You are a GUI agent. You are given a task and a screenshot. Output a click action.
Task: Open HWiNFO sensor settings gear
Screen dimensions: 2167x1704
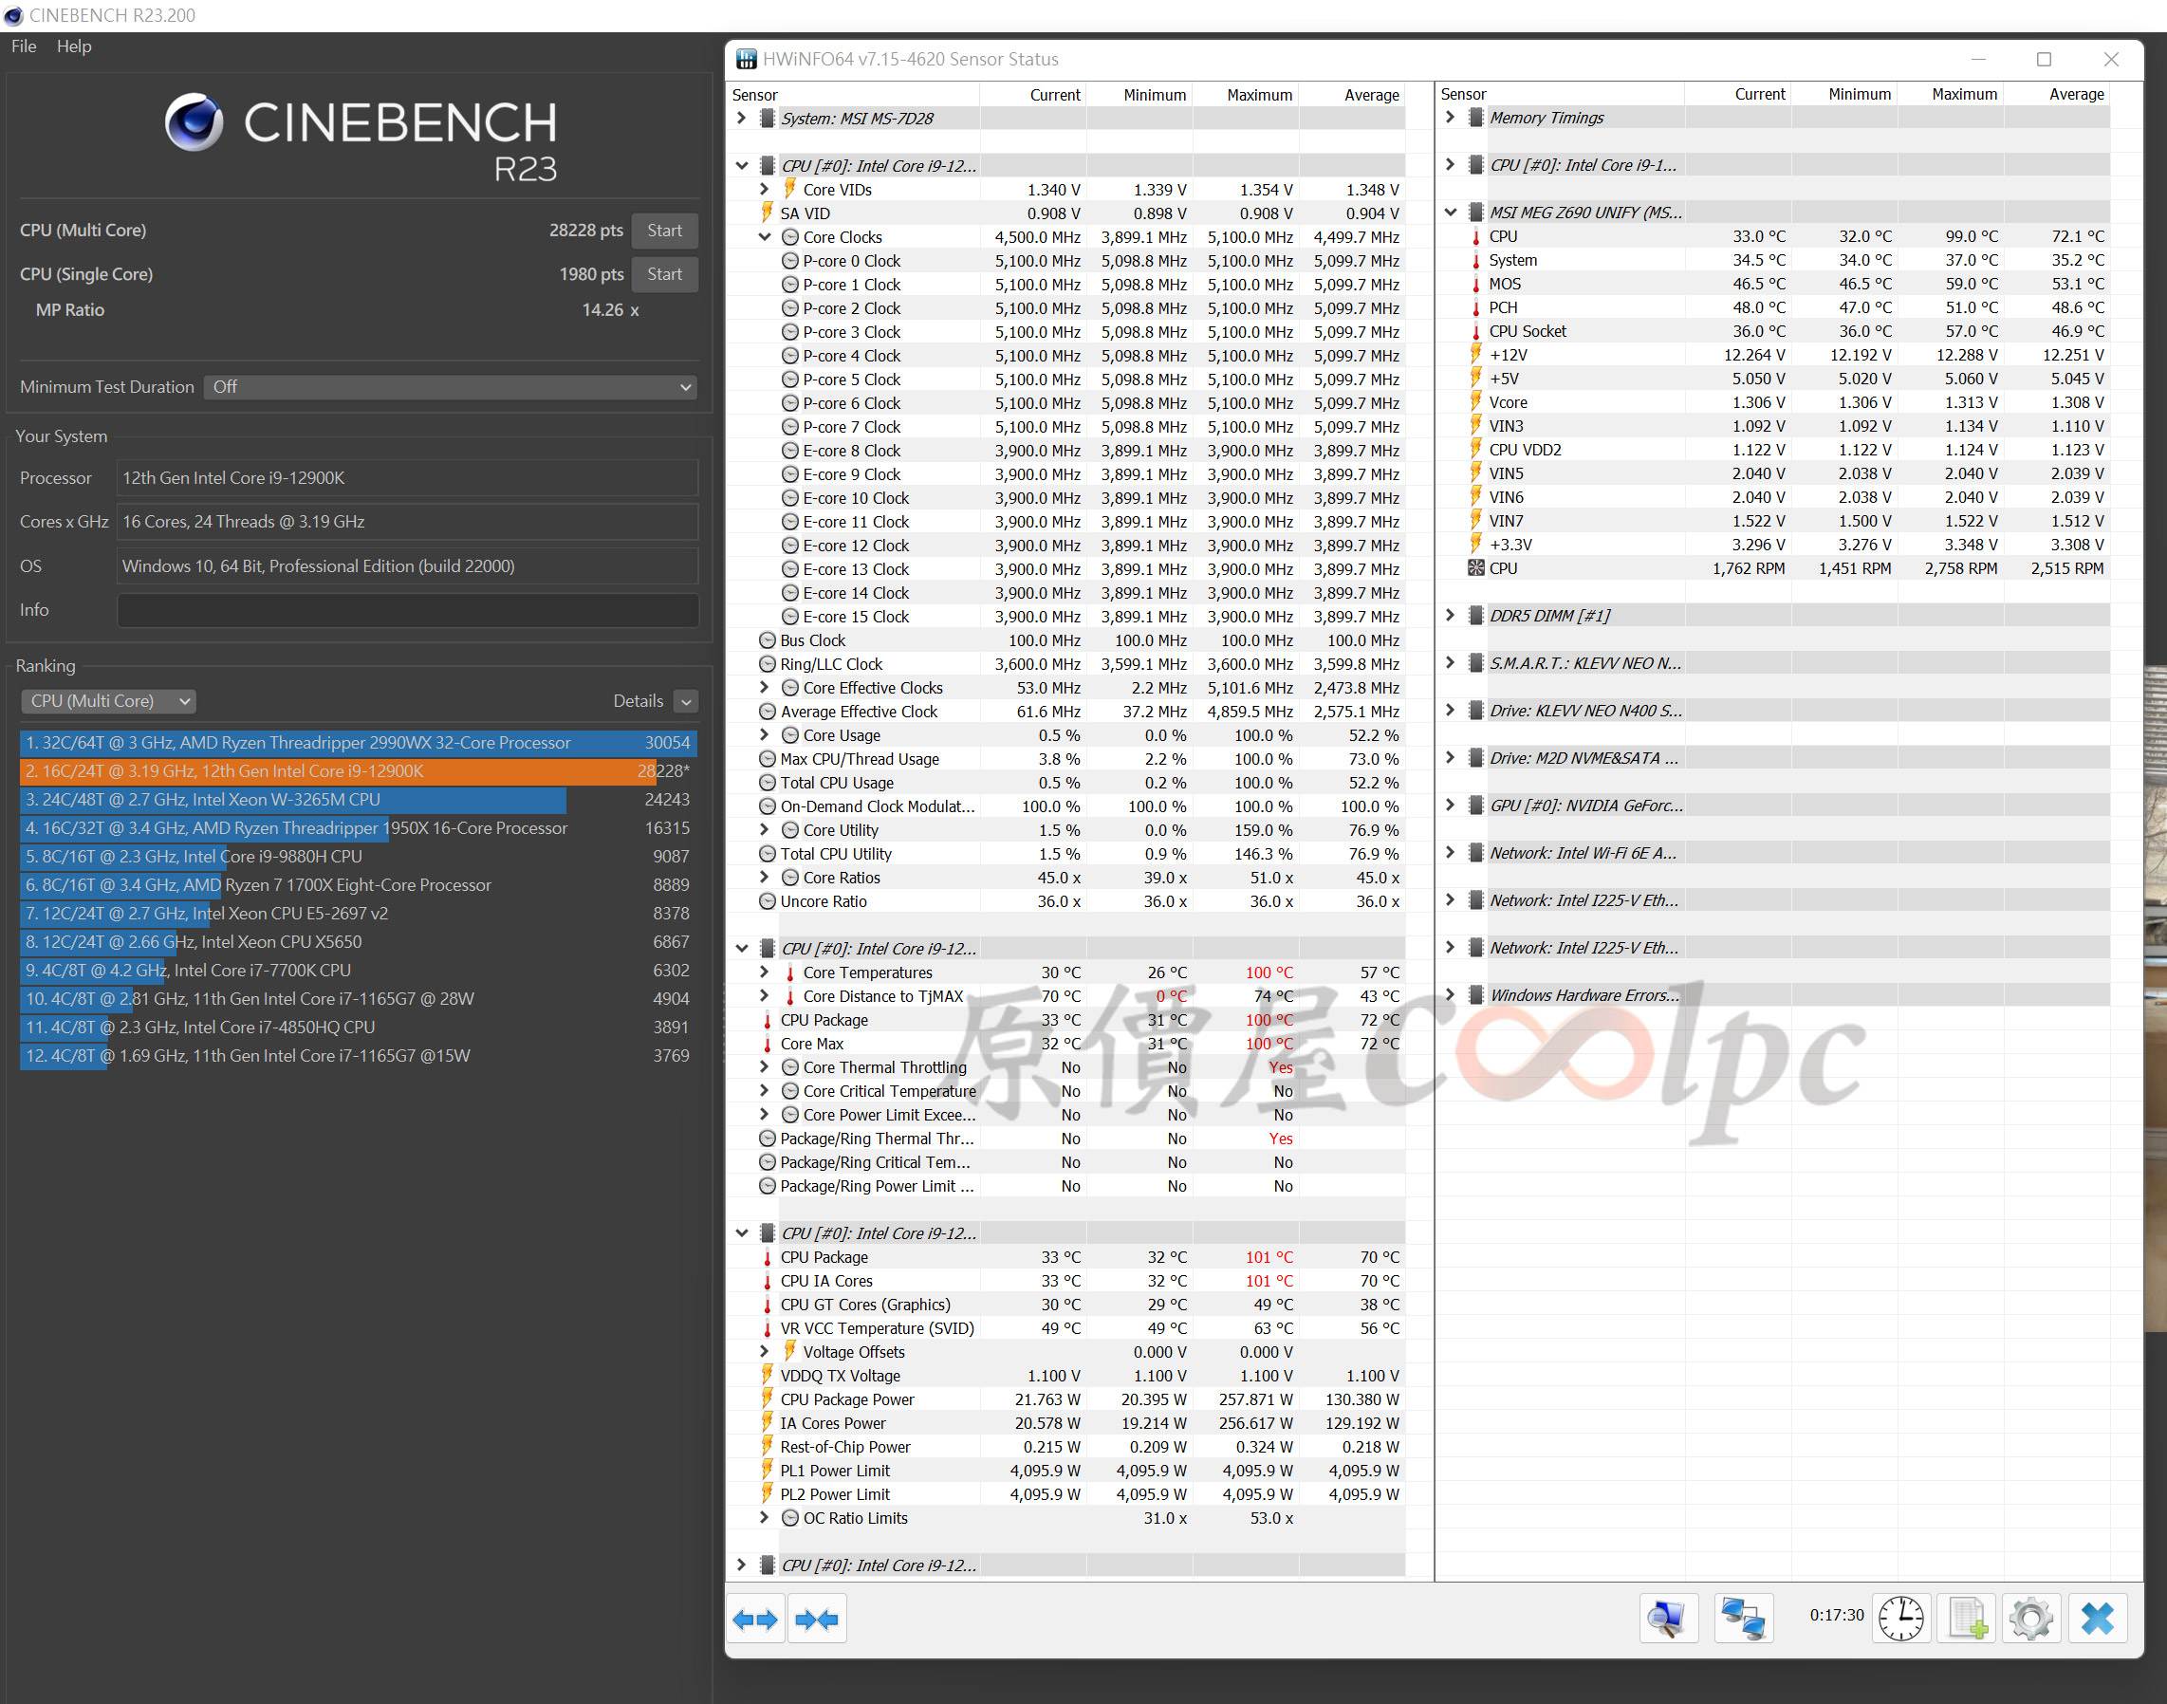(x=2030, y=1619)
